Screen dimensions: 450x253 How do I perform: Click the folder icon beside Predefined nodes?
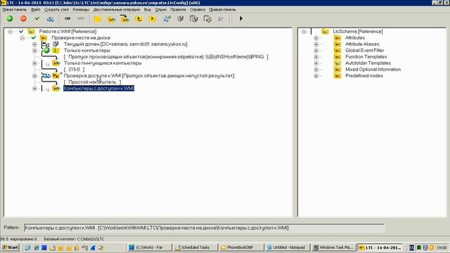pyautogui.click(x=337, y=76)
